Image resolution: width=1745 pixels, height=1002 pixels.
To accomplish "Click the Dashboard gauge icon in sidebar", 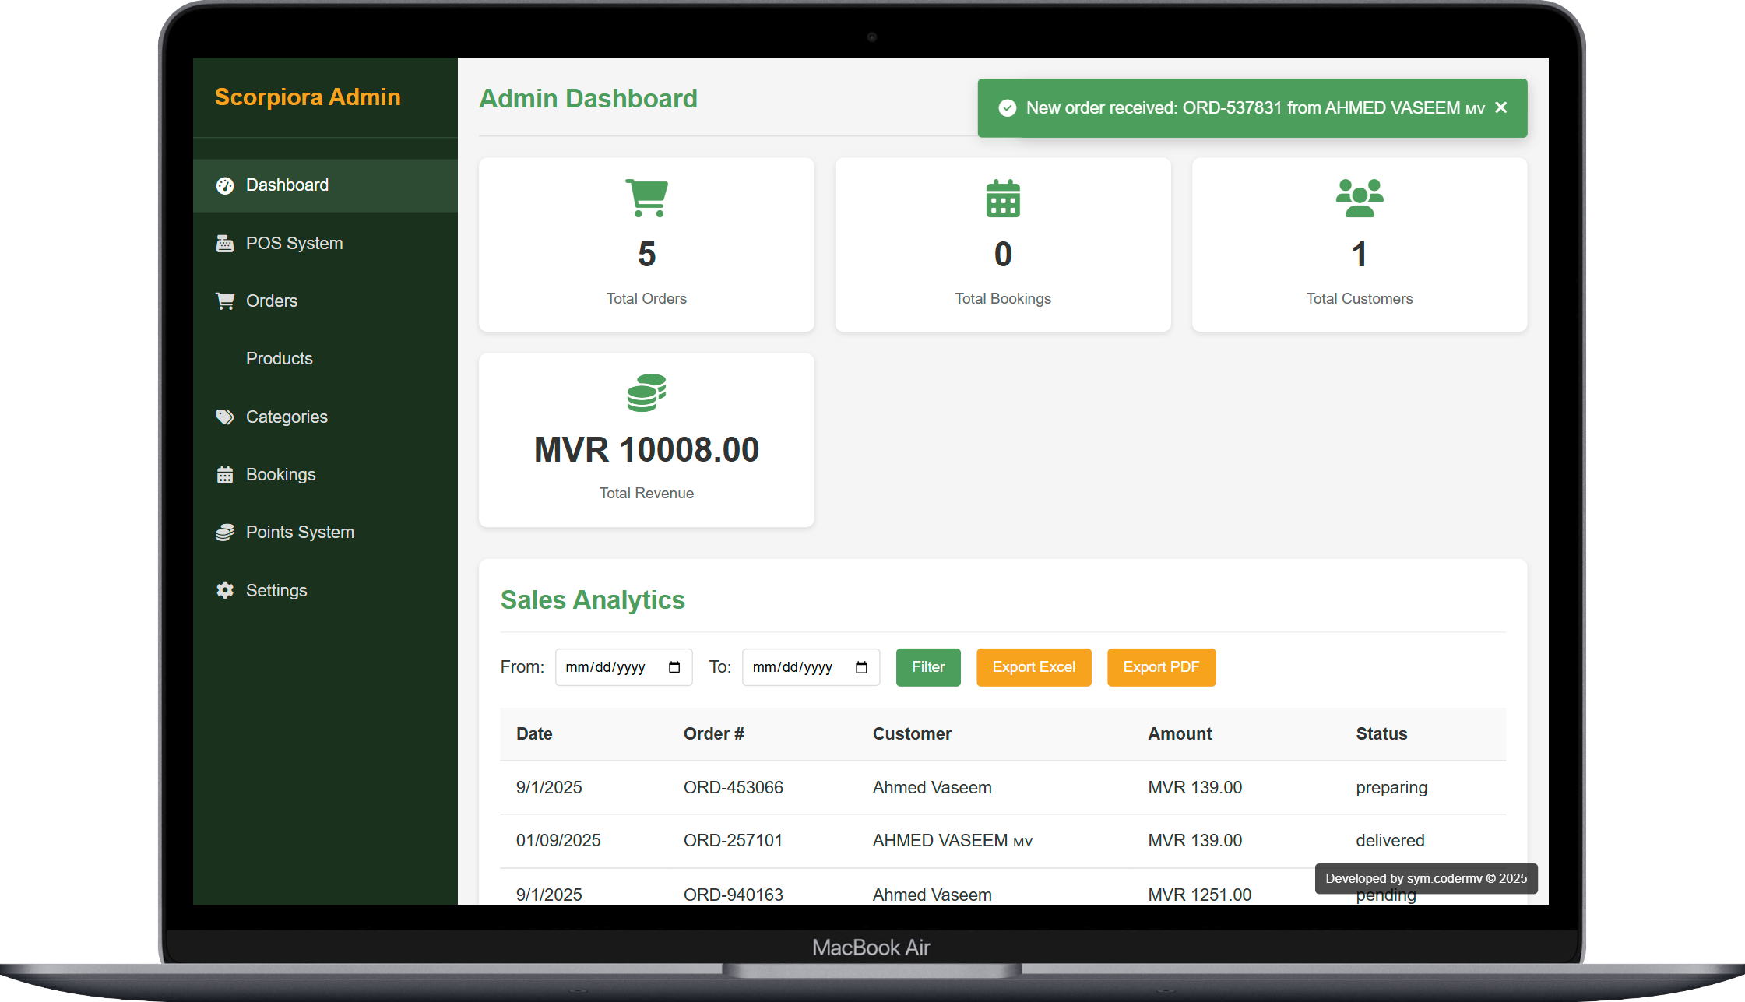I will point(225,185).
